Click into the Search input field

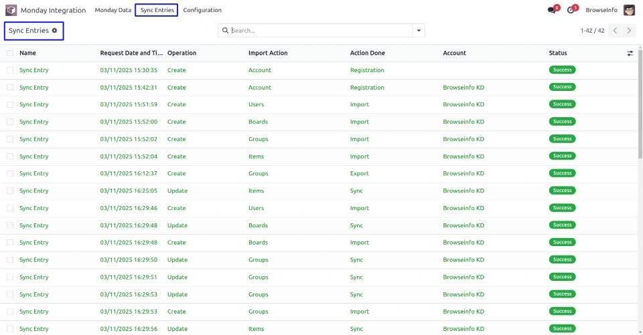[x=321, y=31]
